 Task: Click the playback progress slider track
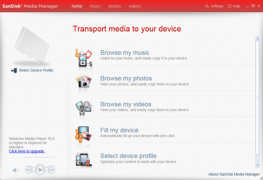[39, 157]
